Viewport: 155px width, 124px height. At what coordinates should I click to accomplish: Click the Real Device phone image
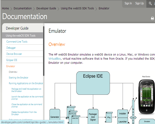coord(147,97)
